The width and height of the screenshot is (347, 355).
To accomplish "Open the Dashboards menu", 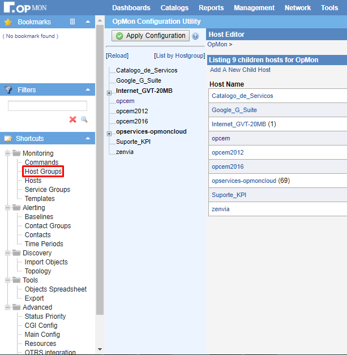I will tap(131, 8).
